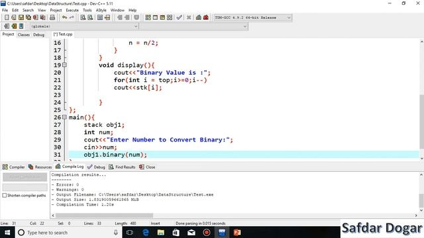Open the Project menu

pyautogui.click(x=56, y=11)
